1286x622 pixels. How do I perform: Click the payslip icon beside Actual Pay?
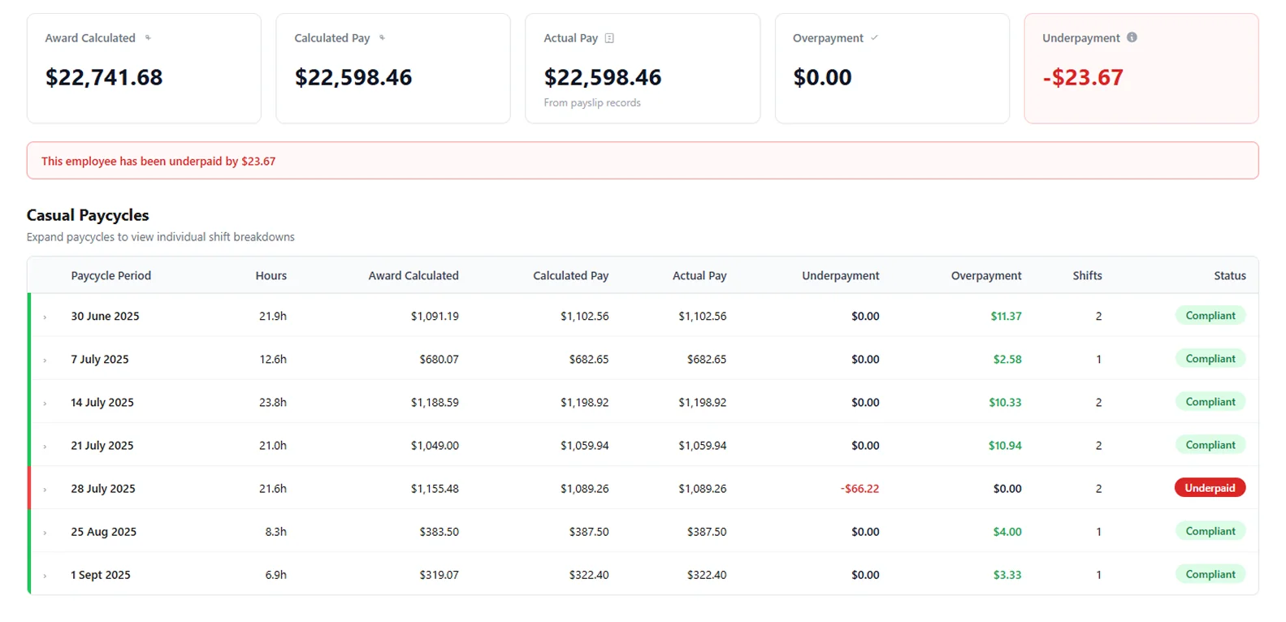point(609,38)
